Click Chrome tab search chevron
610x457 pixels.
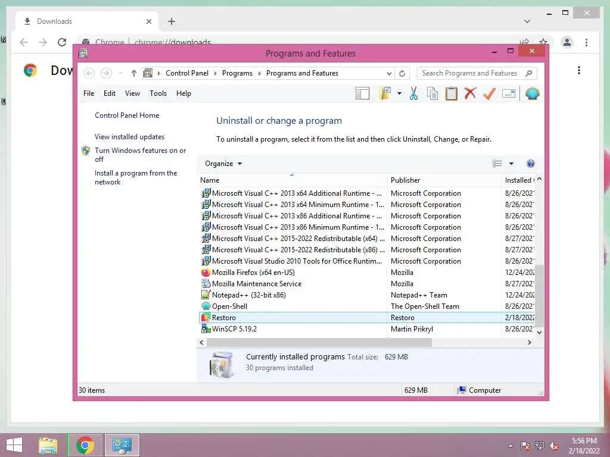(527, 21)
